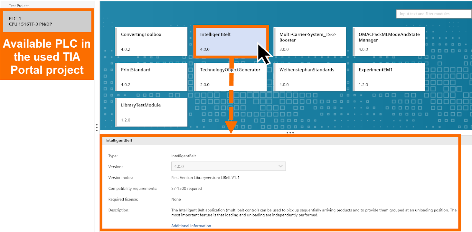
Task: Click the Intelligent Belt description paragraph
Action: point(314,213)
